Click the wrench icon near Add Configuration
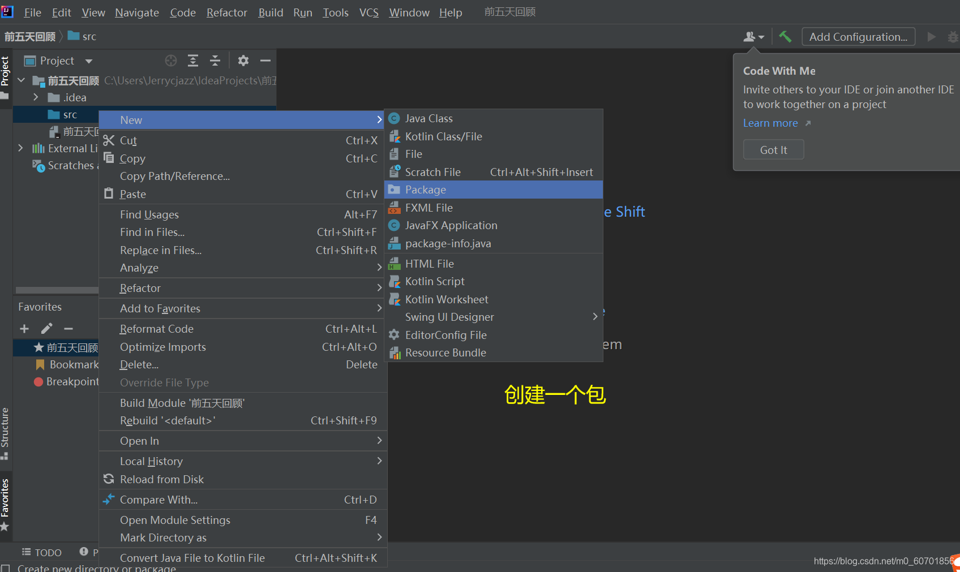 785,36
